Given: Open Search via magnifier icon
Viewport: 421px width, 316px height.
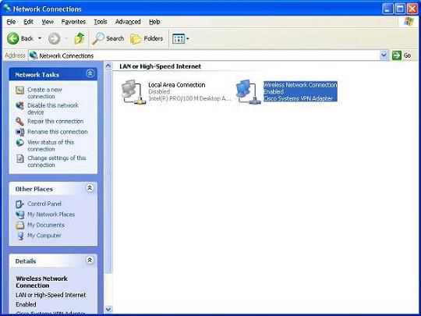Looking at the screenshot, I should click(x=97, y=39).
